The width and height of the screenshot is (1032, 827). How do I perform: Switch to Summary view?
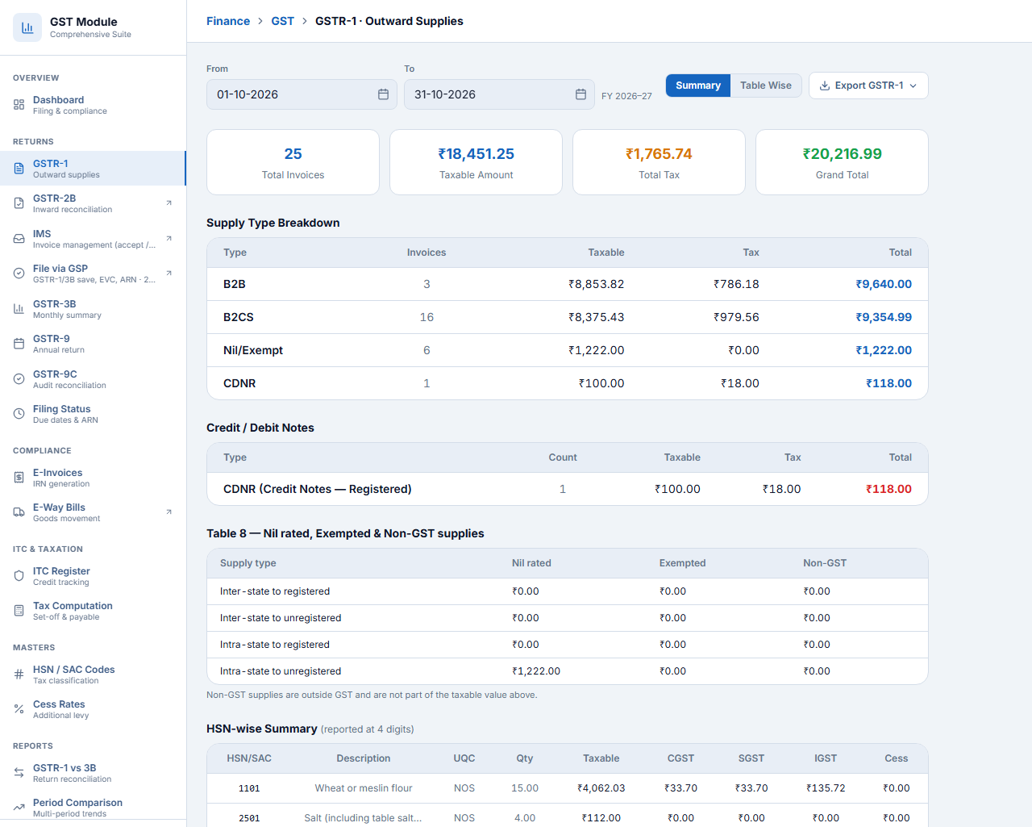coord(698,86)
